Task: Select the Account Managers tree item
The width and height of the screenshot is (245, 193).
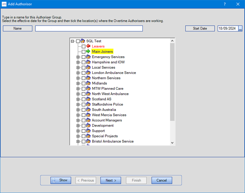Action: [x=107, y=120]
